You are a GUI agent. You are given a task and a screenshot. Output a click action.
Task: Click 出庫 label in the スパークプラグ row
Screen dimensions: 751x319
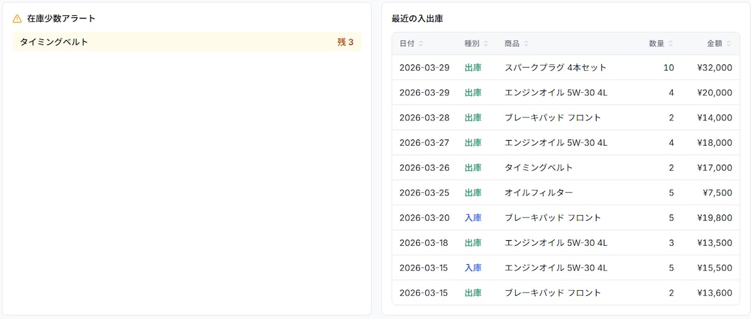473,68
